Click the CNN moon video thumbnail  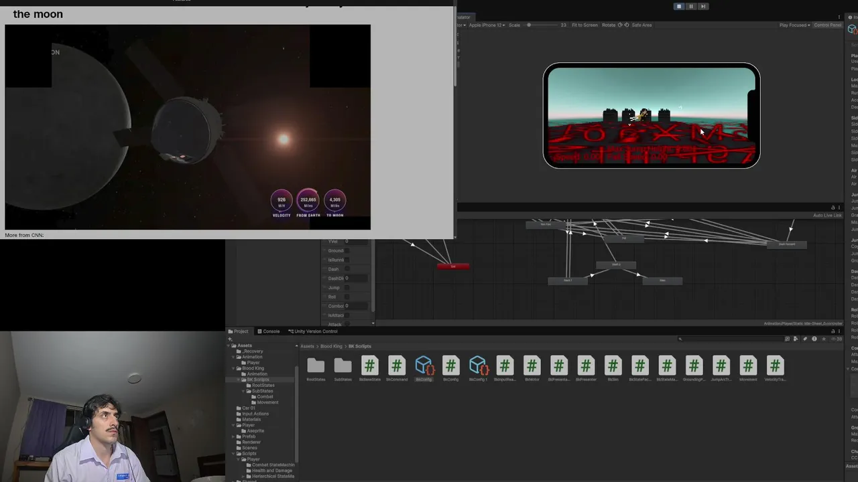click(188, 127)
